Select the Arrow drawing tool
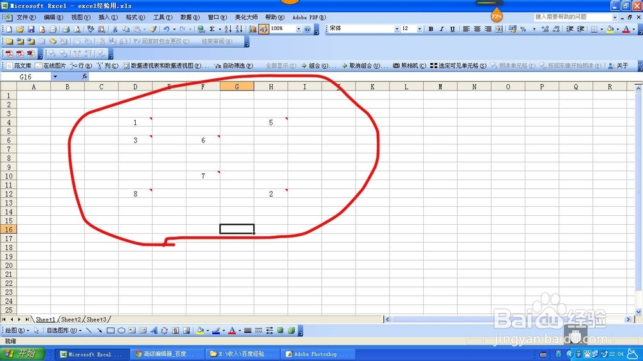The width and height of the screenshot is (643, 361). (99, 331)
